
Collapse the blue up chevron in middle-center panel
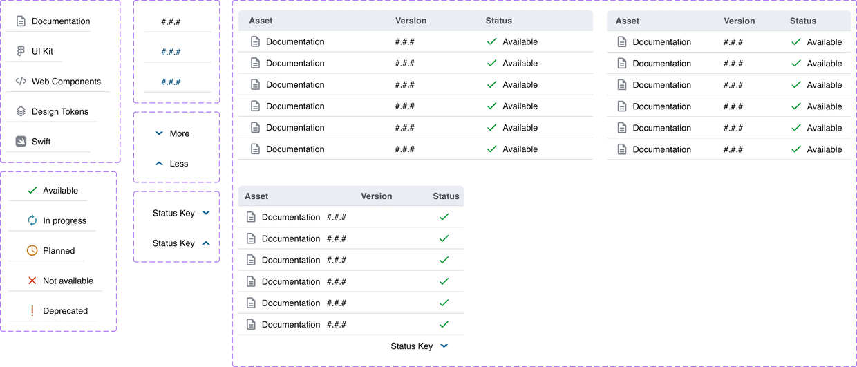(159, 164)
